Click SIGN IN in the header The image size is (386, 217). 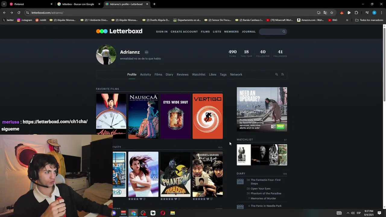click(162, 32)
